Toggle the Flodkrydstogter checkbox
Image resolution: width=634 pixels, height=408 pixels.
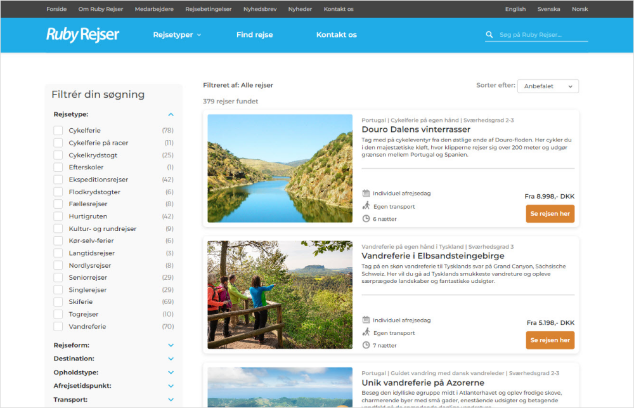58,192
